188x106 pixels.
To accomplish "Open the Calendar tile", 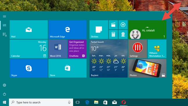I will (x=29, y=49).
